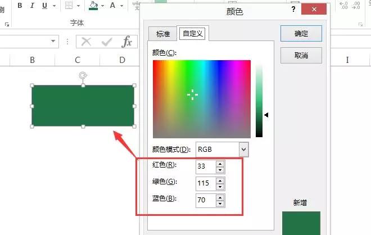Click the green rectangle shape
371x235 pixels.
[83, 106]
